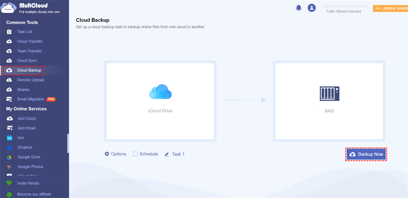This screenshot has height=198, width=408.
Task: Click the Cloud Backup sidebar icon
Action: coord(10,70)
